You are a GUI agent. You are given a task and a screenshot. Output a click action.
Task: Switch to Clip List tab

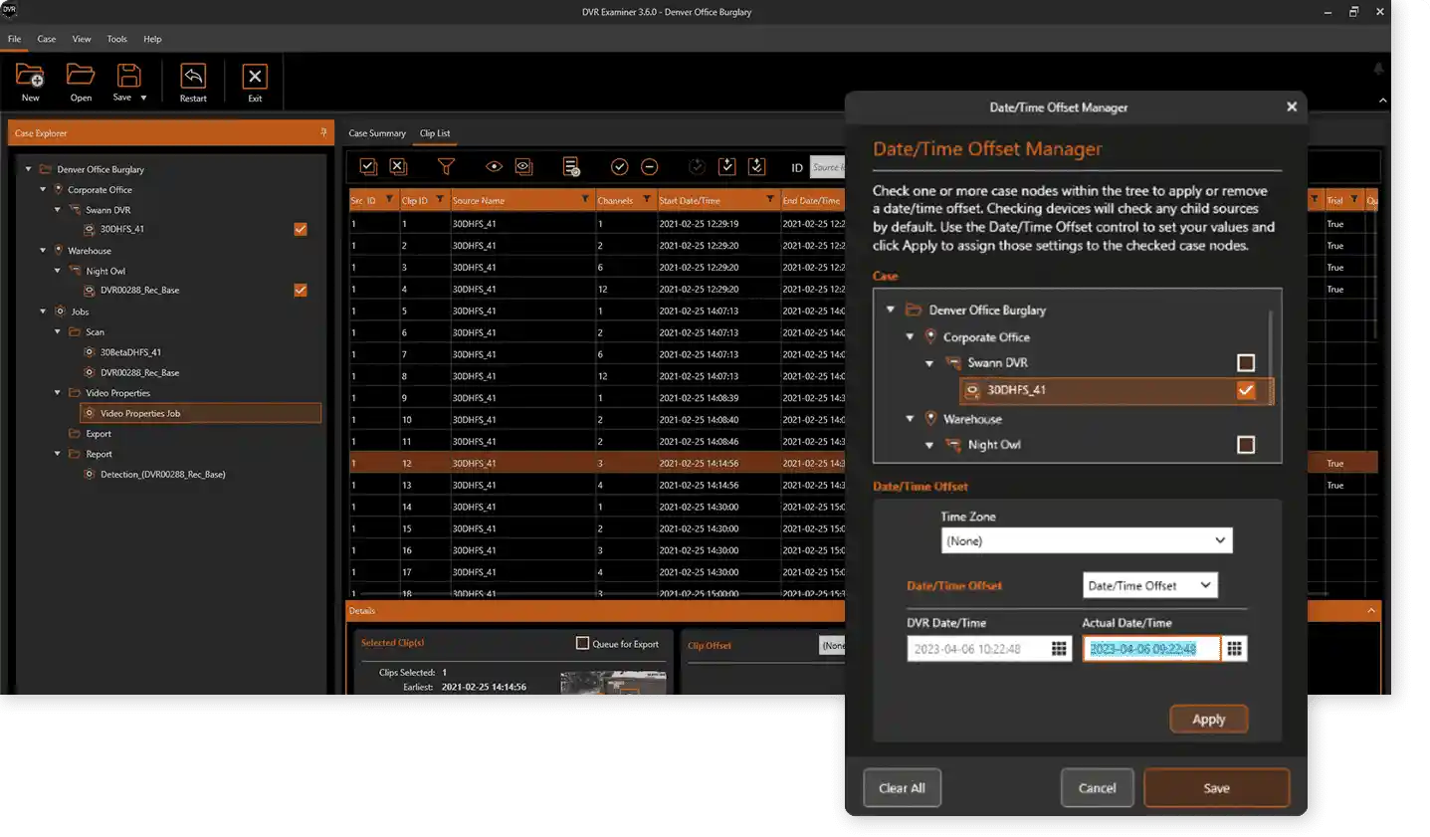click(435, 132)
